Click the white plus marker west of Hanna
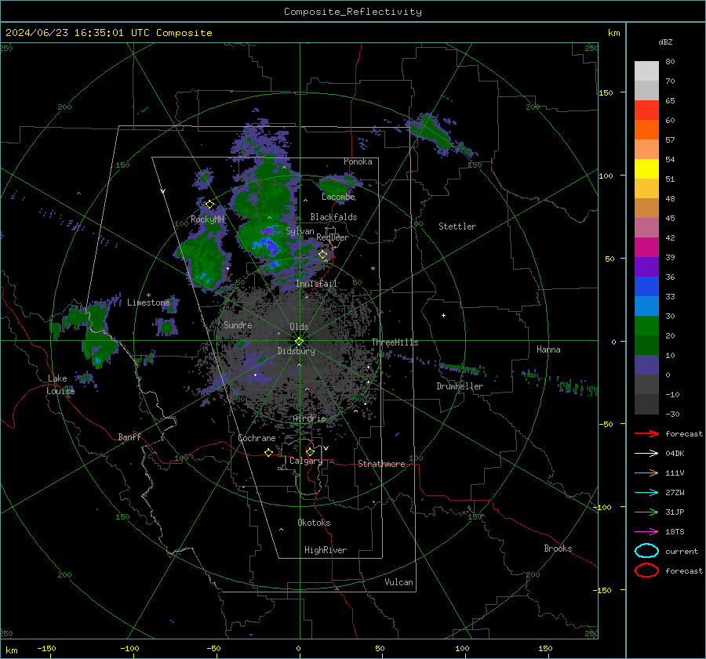This screenshot has height=659, width=706. [x=443, y=315]
